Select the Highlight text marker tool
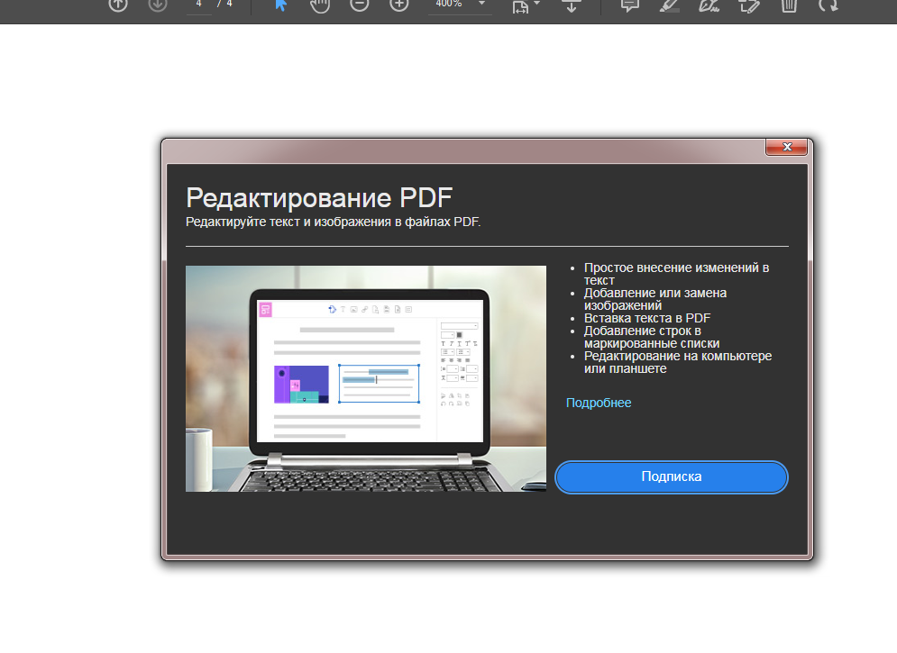This screenshot has width=897, height=653. [x=669, y=5]
